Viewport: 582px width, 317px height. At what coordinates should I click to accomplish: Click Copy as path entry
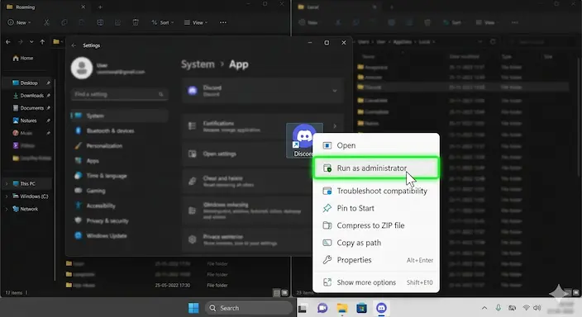point(376,243)
